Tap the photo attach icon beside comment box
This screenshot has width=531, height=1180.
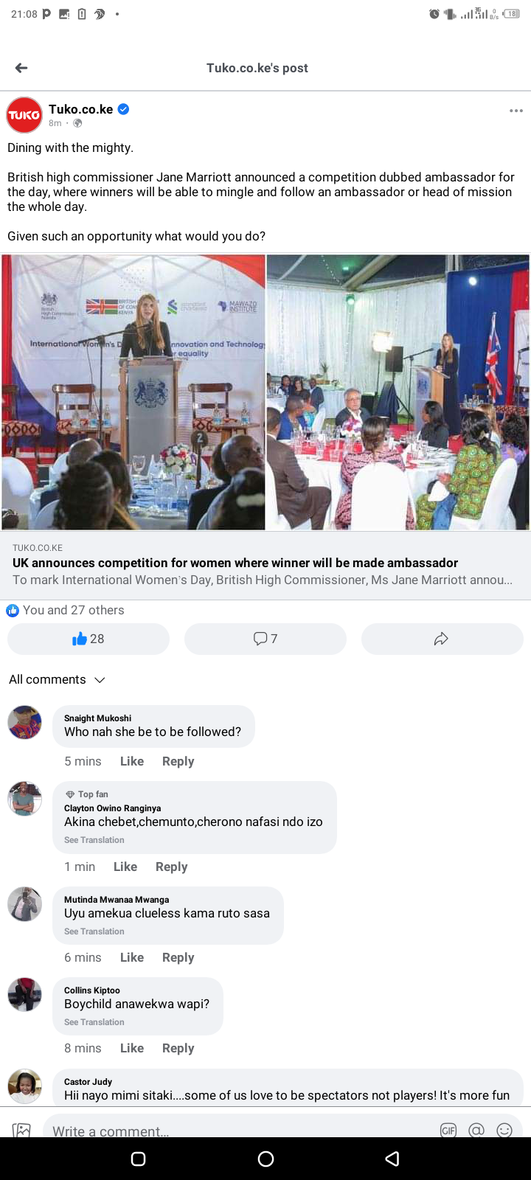pyautogui.click(x=22, y=1130)
